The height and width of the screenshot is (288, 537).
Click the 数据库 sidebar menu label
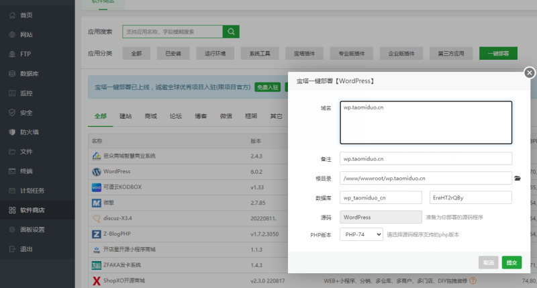coord(30,74)
